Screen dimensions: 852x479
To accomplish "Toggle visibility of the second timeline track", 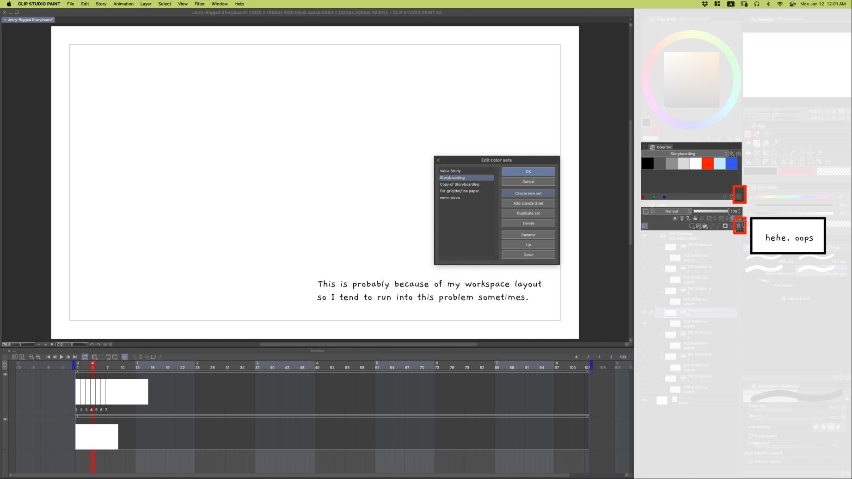I will pyautogui.click(x=6, y=419).
